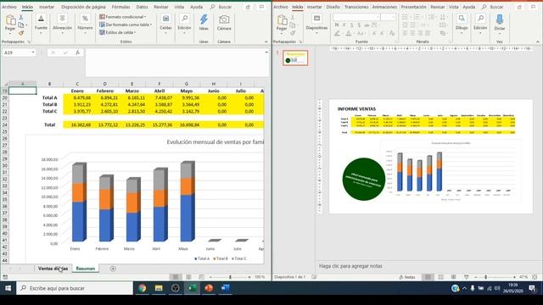The width and height of the screenshot is (543, 305).
Task: Switch to Ventas diarias sheet tab
Action: point(53,269)
